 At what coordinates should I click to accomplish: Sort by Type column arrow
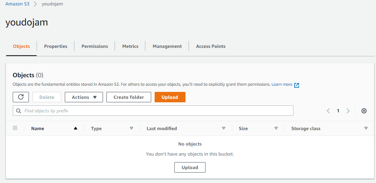point(131,129)
